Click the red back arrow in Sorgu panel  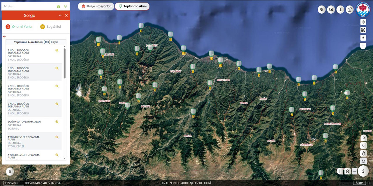pyautogui.click(x=4, y=37)
